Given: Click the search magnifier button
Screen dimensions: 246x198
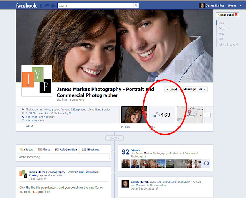Looking at the screenshot, I should tap(136, 5).
